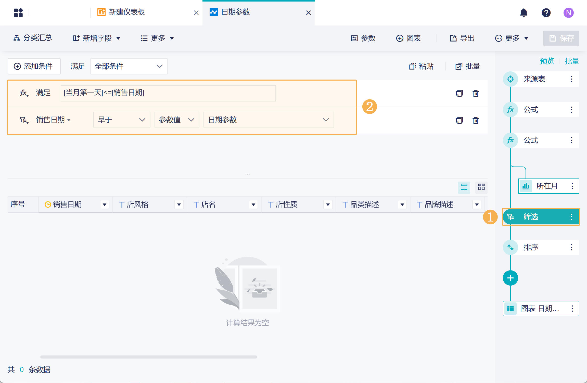This screenshot has height=383, width=587.
Task: Open the apps grid home icon
Action: click(x=18, y=12)
